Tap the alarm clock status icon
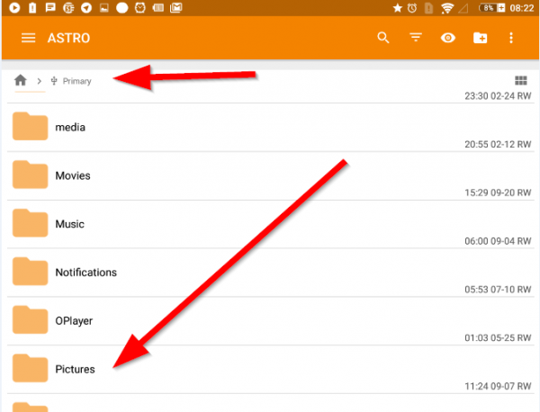 click(x=412, y=8)
